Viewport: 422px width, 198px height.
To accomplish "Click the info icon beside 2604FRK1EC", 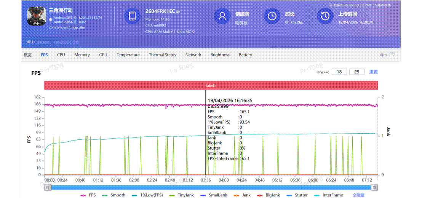I will pos(178,11).
